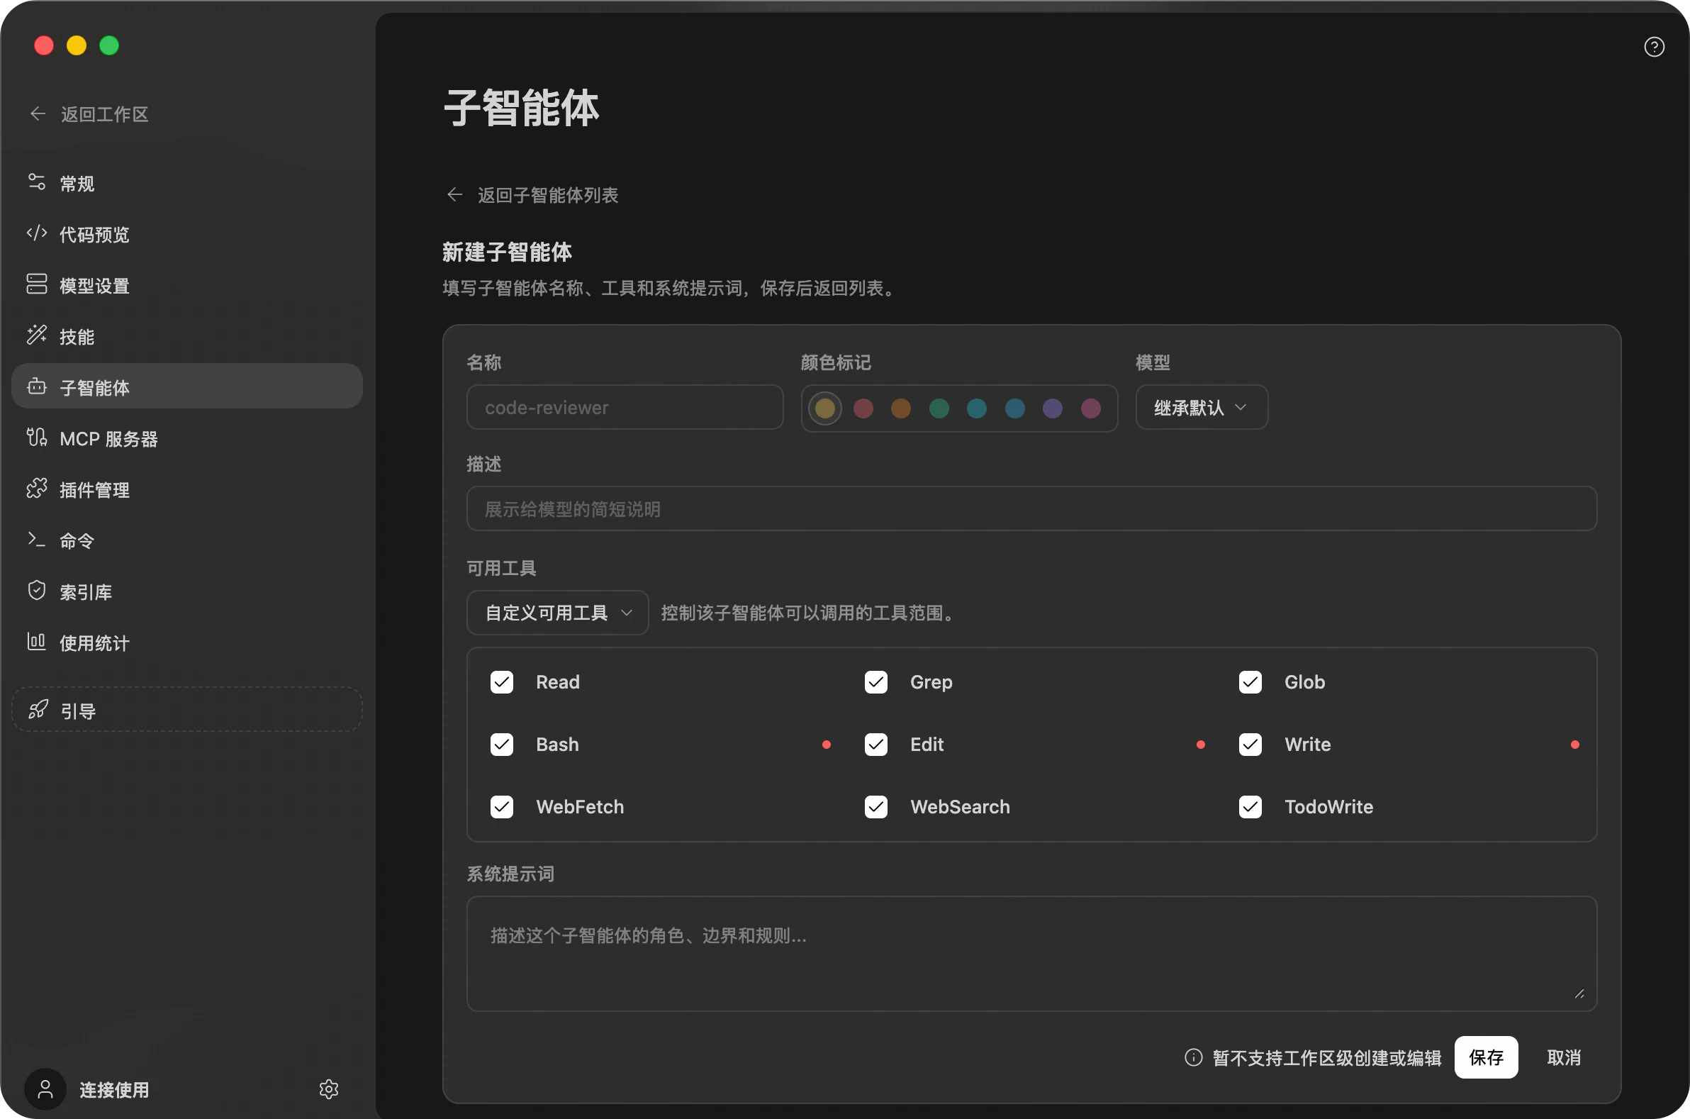Viewport: 1690px width, 1119px height.
Task: Click the robot icon for 子智能体
Action: tap(36, 386)
